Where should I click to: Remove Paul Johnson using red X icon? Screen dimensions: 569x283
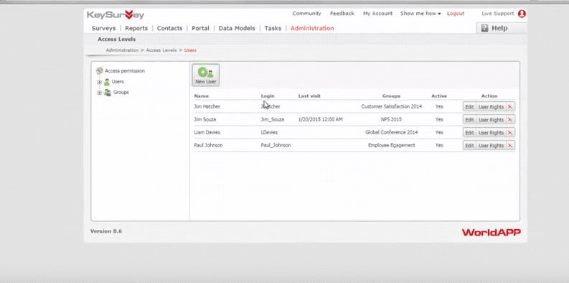(x=510, y=145)
